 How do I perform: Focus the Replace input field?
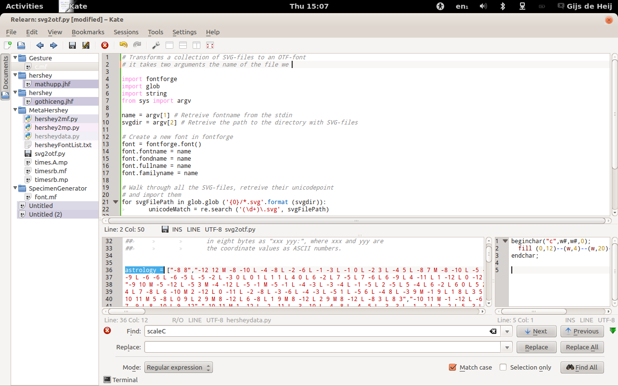[322, 347]
